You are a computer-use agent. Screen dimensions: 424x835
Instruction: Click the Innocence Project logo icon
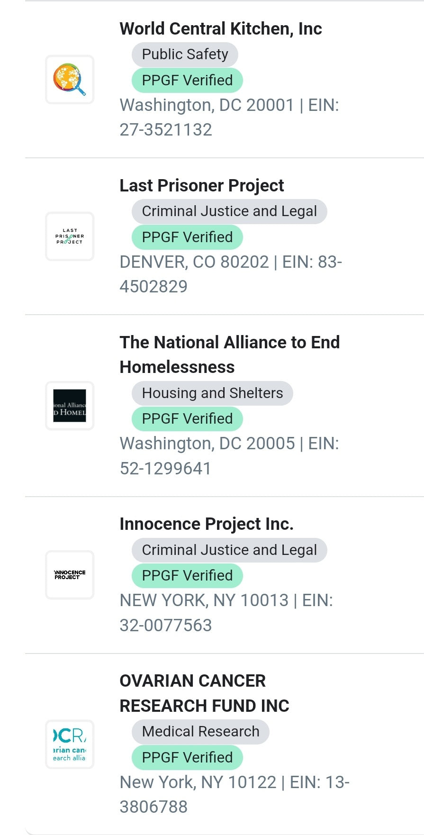click(70, 575)
